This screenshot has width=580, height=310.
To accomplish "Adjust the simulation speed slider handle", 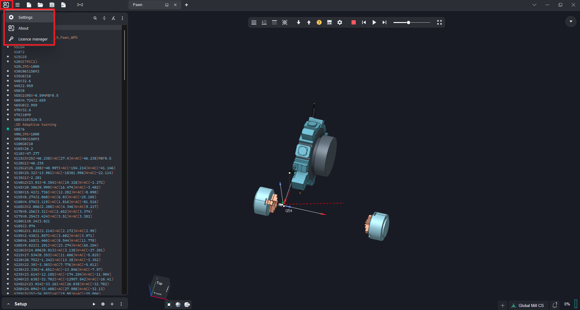I will (x=408, y=23).
